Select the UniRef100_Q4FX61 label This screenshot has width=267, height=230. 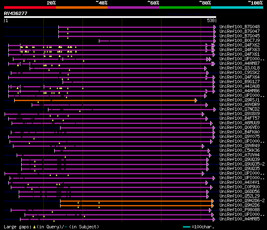[239, 54]
